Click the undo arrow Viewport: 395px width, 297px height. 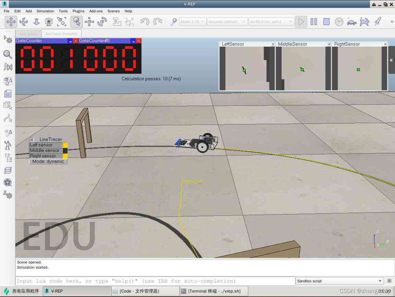[145, 22]
